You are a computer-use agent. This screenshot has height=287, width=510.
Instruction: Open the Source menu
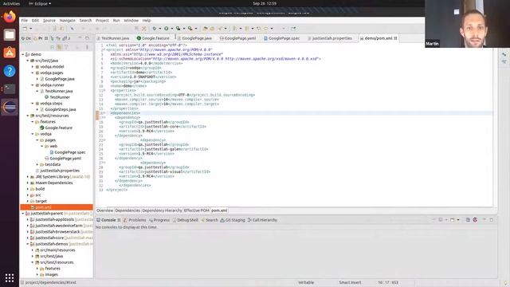[49, 20]
